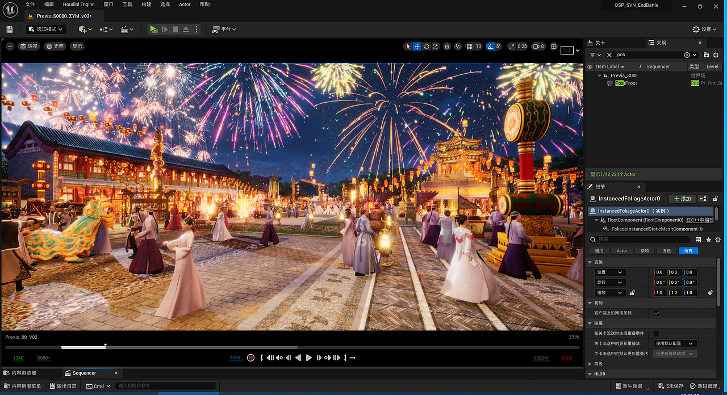Open the 位置 location type dropdown

click(610, 272)
